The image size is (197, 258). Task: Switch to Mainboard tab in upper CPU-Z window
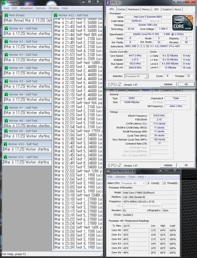[x=134, y=9]
